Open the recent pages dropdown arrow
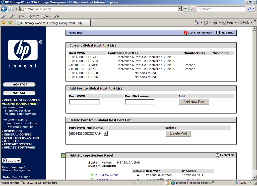The image size is (257, 186). [x=16, y=9]
